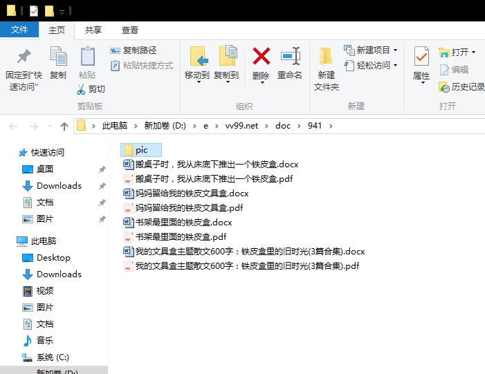Expand the Move to (移动到) dropdown arrow
This screenshot has height=374, width=485.
tap(199, 82)
